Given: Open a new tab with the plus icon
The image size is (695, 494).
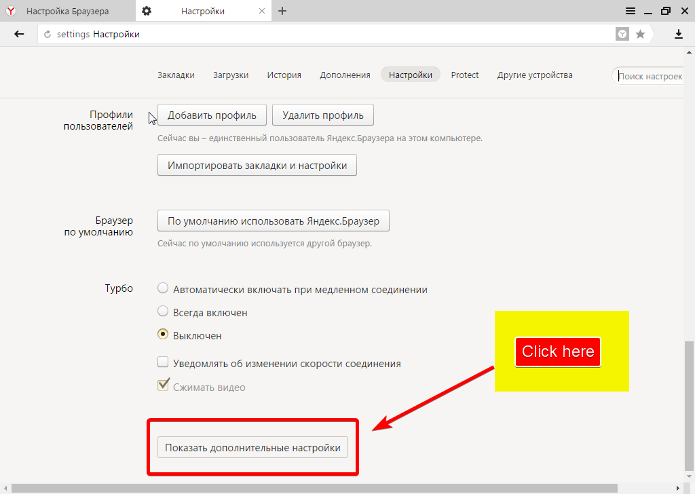Looking at the screenshot, I should pyautogui.click(x=282, y=11).
